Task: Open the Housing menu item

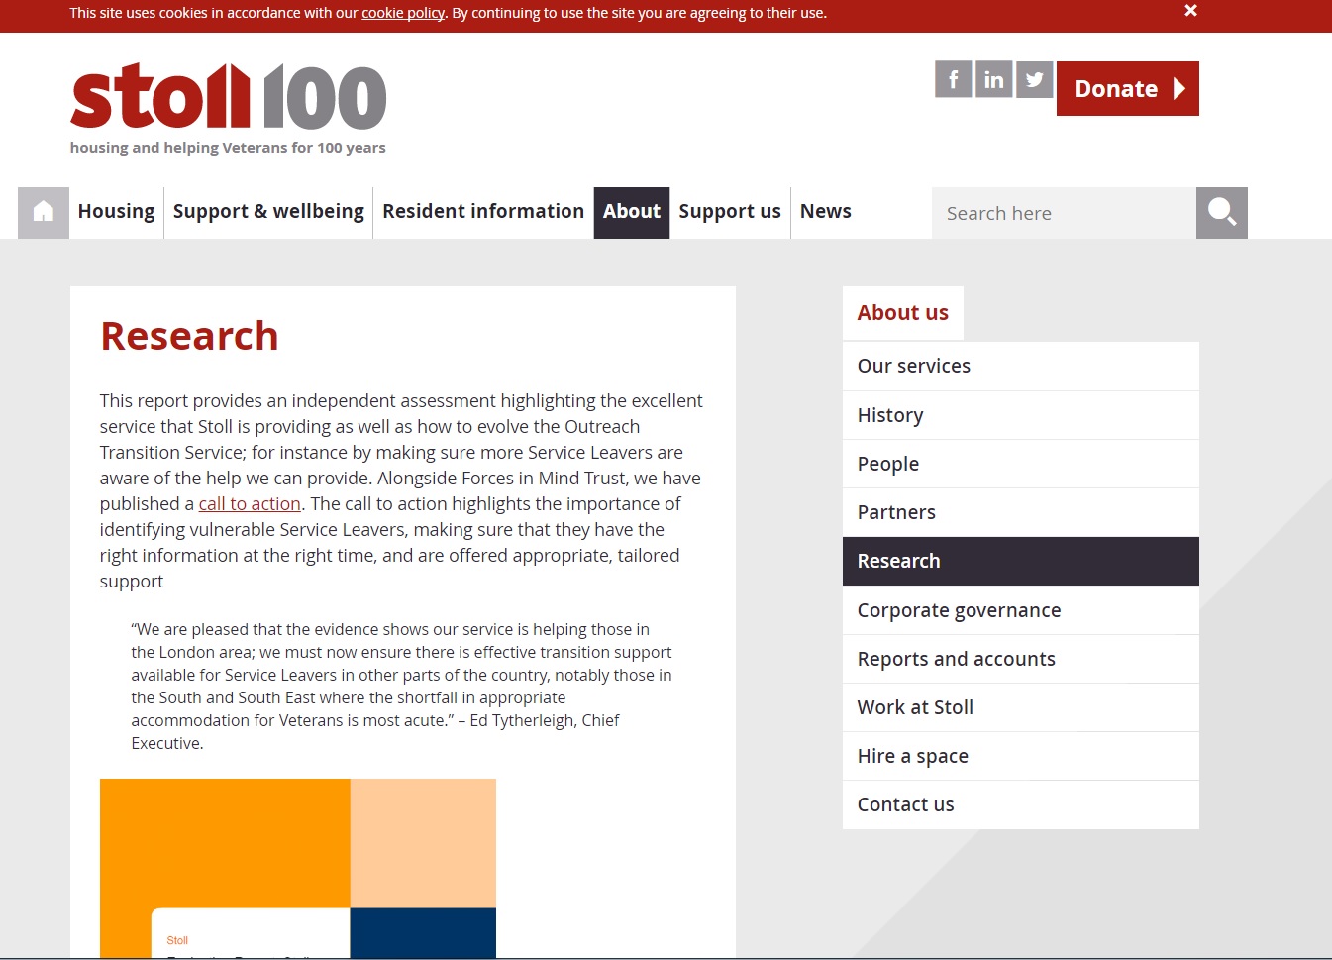Action: [116, 212]
